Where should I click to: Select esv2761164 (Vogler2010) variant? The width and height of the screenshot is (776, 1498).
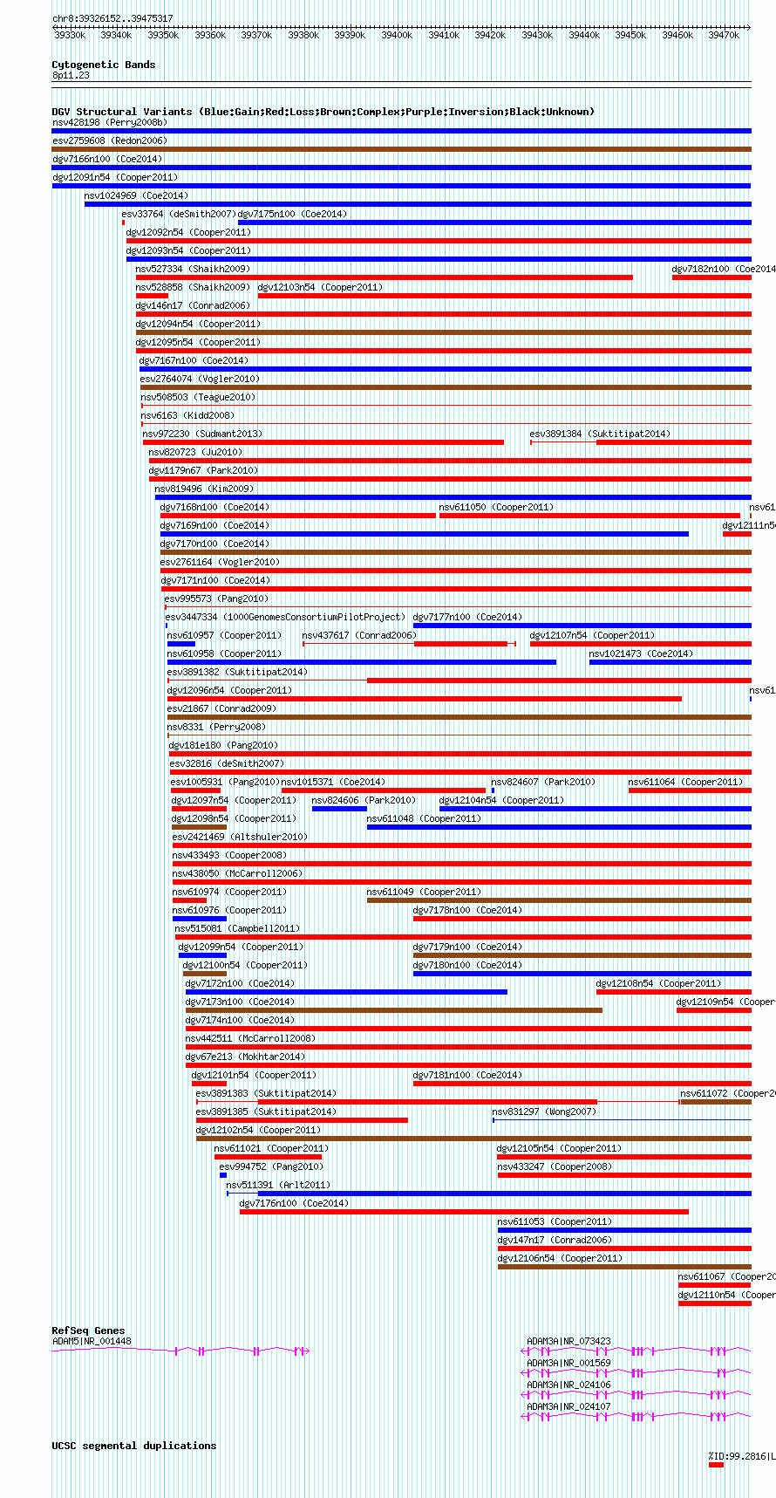coord(220,562)
